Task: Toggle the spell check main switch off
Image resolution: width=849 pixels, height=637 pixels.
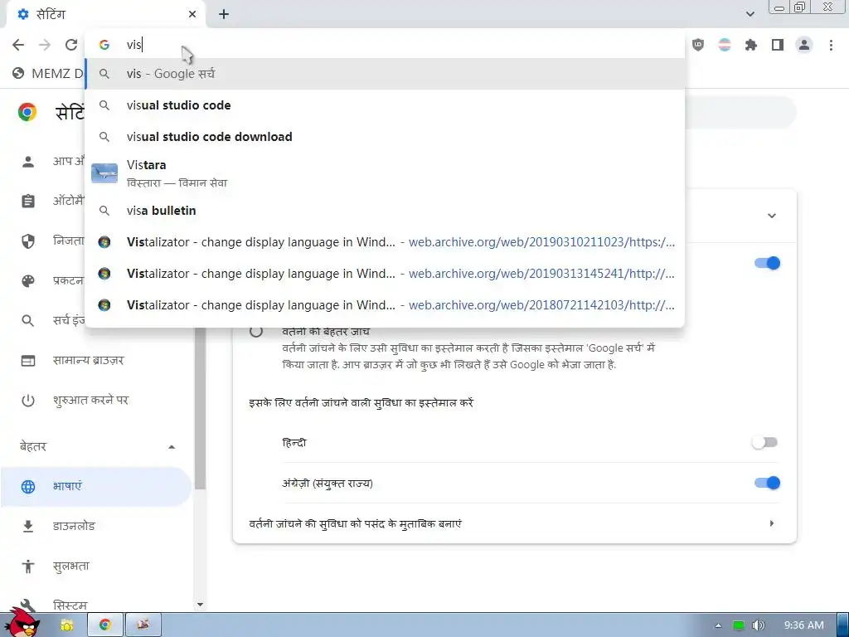Action: [767, 263]
